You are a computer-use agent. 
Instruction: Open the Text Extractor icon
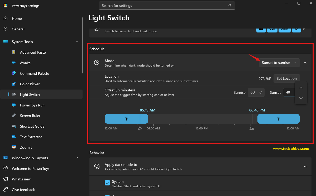[14, 137]
